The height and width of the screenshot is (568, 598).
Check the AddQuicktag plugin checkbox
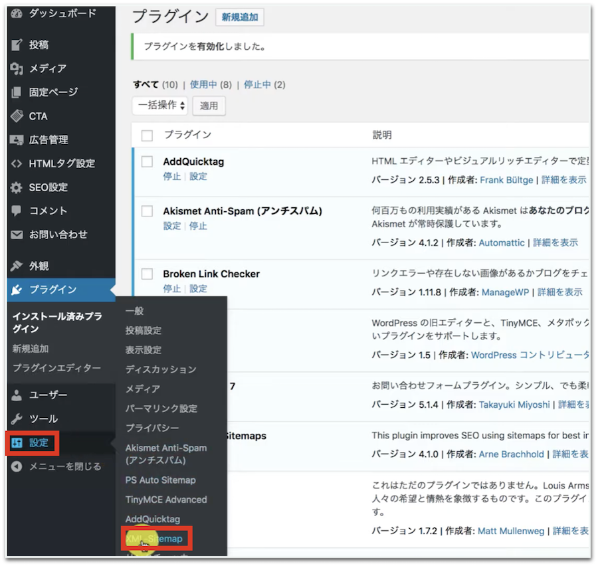point(148,161)
